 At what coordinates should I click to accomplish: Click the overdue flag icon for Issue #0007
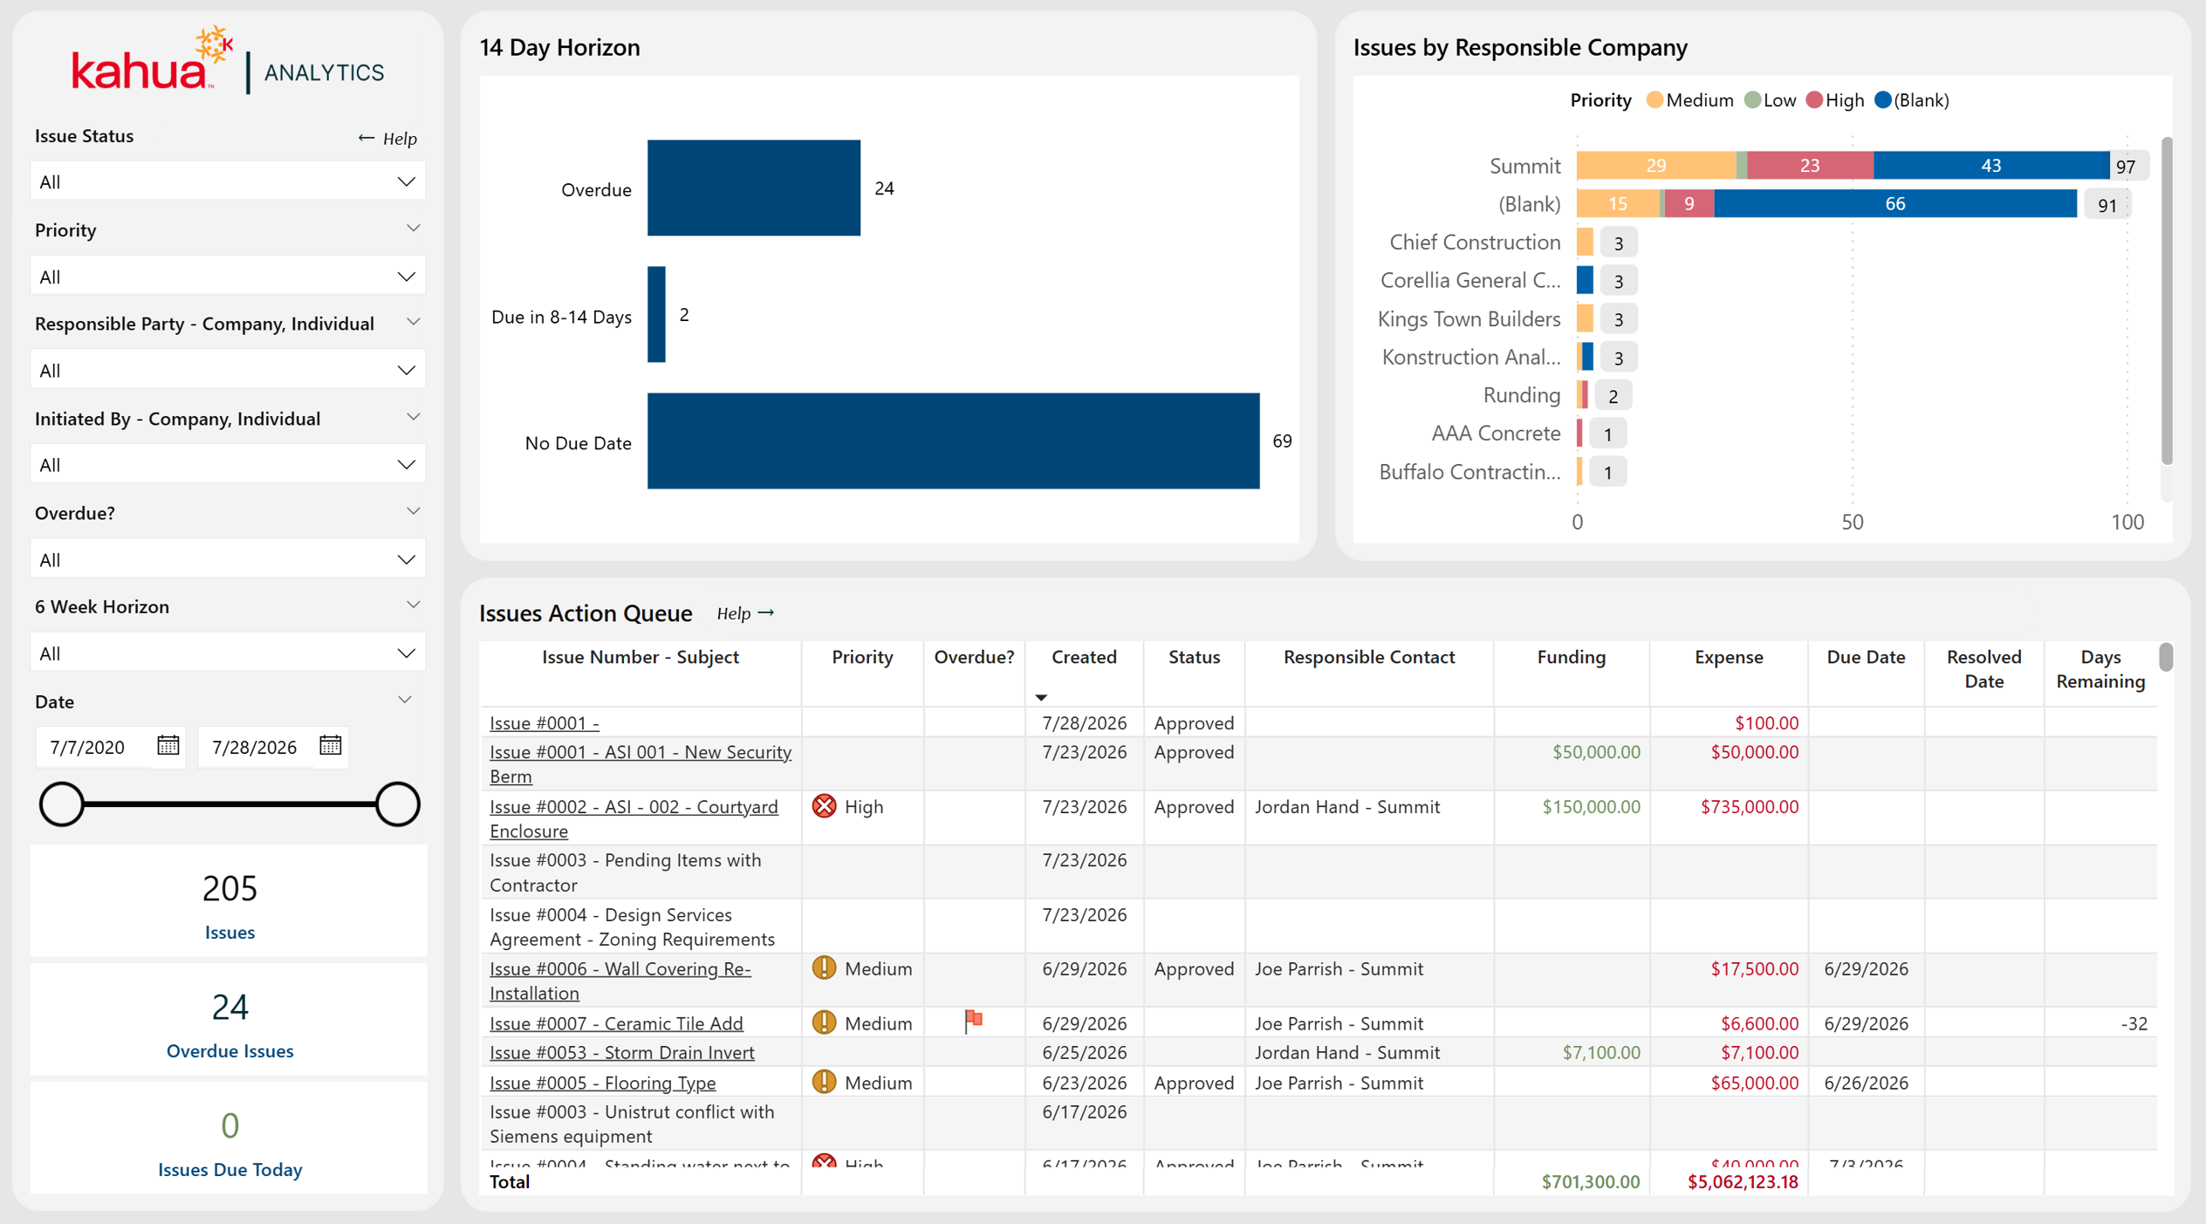tap(973, 1021)
